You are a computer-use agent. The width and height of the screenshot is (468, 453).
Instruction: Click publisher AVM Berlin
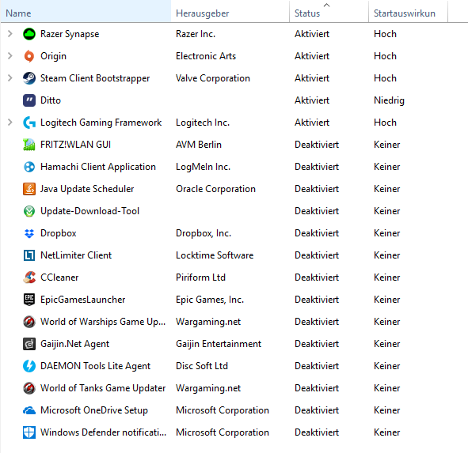coord(199,145)
